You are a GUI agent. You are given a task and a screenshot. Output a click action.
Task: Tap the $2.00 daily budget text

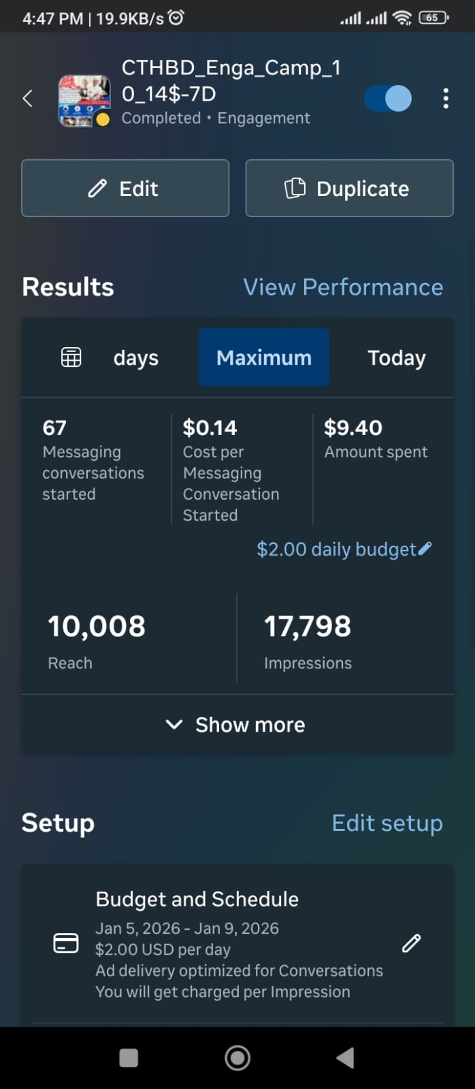coord(335,549)
